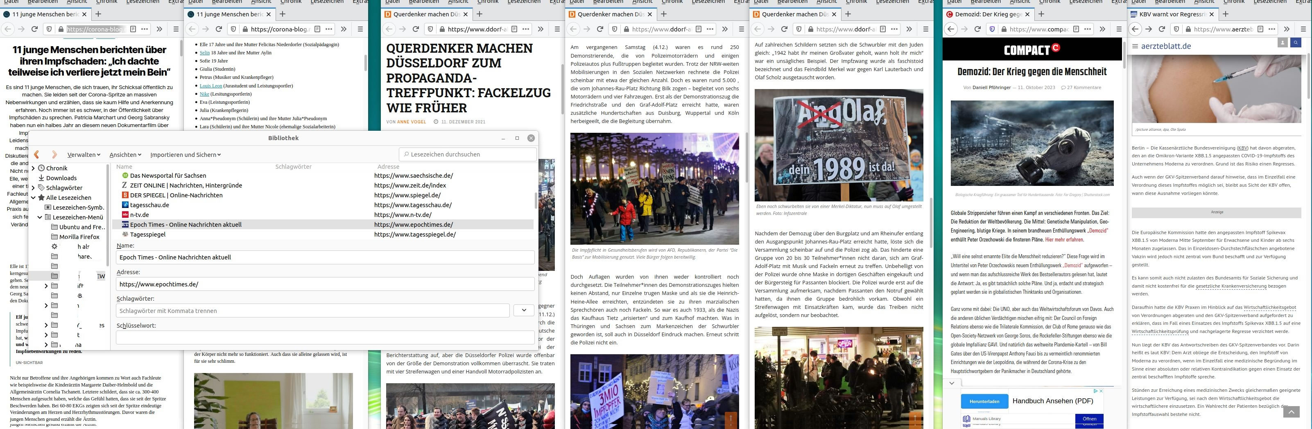1312x429 pixels.
Task: Expand the Schlagwörter tag list dropdown button
Action: (x=524, y=310)
